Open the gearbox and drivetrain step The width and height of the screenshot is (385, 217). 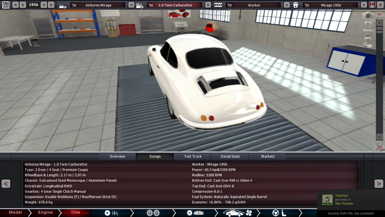[x=111, y=213]
